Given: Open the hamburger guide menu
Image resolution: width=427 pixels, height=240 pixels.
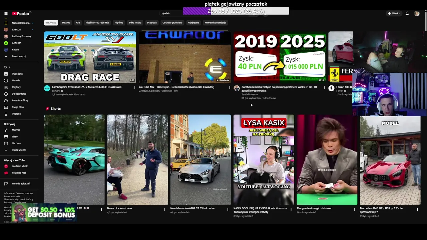Looking at the screenshot, I should pyautogui.click(x=6, y=13).
